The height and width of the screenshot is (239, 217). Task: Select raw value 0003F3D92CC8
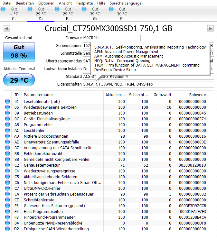coord(192,206)
